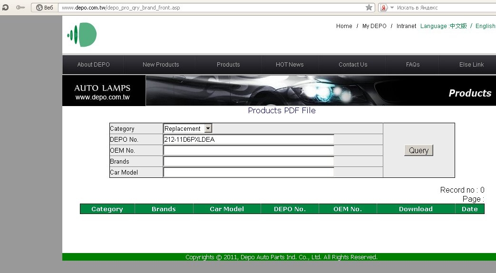
Task: Open the Home link
Action: (x=344, y=26)
